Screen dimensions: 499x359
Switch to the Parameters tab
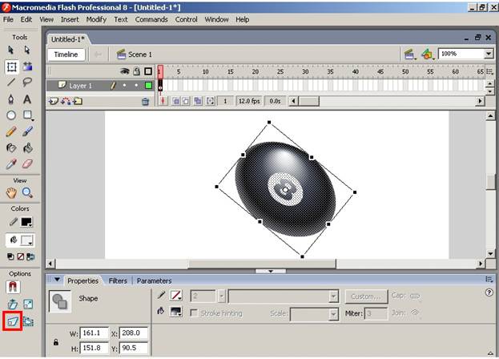(x=154, y=280)
